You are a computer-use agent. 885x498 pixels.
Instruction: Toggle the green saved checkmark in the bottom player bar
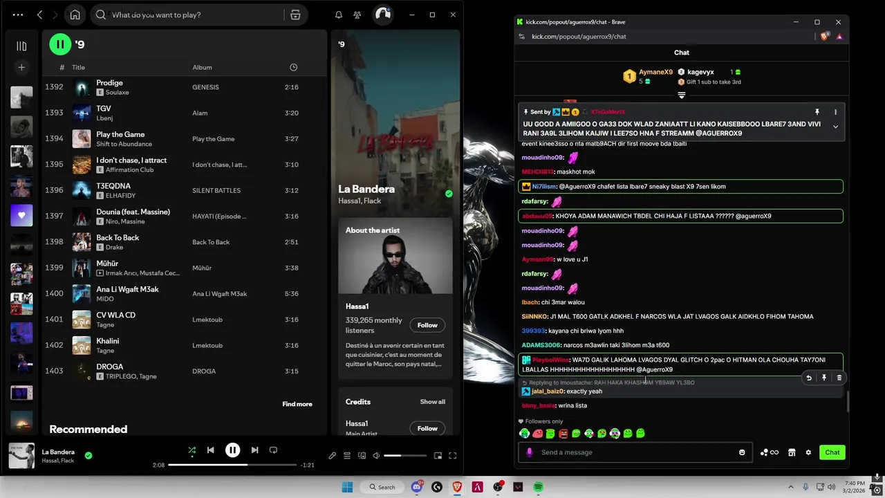[88, 455]
